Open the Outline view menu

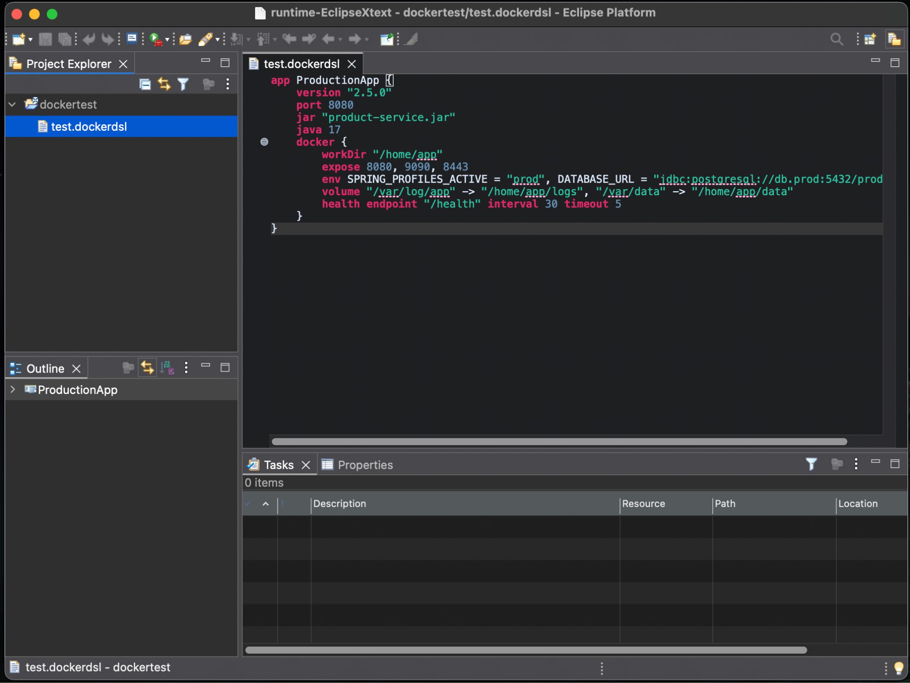pyautogui.click(x=186, y=367)
